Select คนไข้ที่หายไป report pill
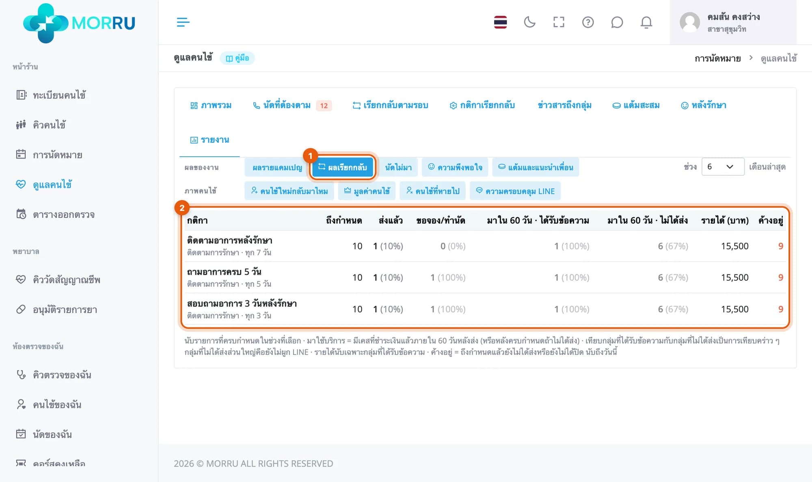Viewport: 812px width, 482px height. (x=433, y=191)
